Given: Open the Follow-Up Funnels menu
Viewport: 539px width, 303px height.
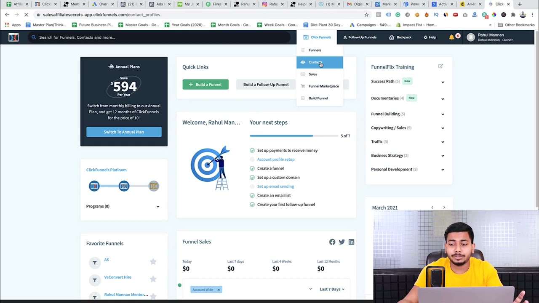Looking at the screenshot, I should 360,37.
